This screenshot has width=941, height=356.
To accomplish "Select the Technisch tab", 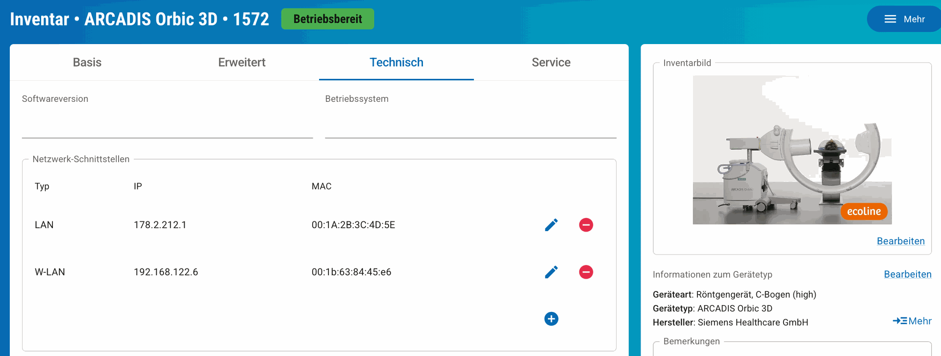I will [396, 62].
